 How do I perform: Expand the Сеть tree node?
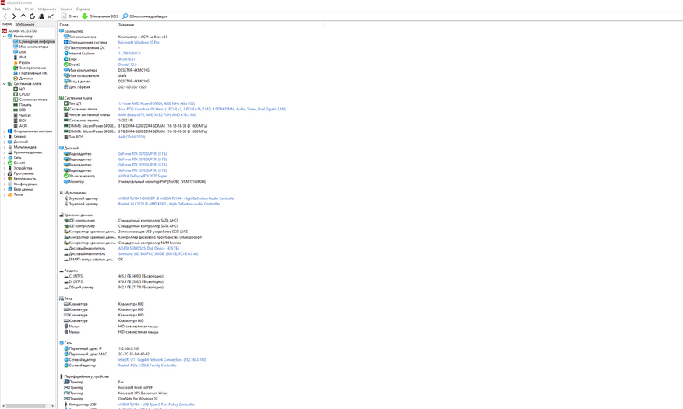(x=5, y=158)
